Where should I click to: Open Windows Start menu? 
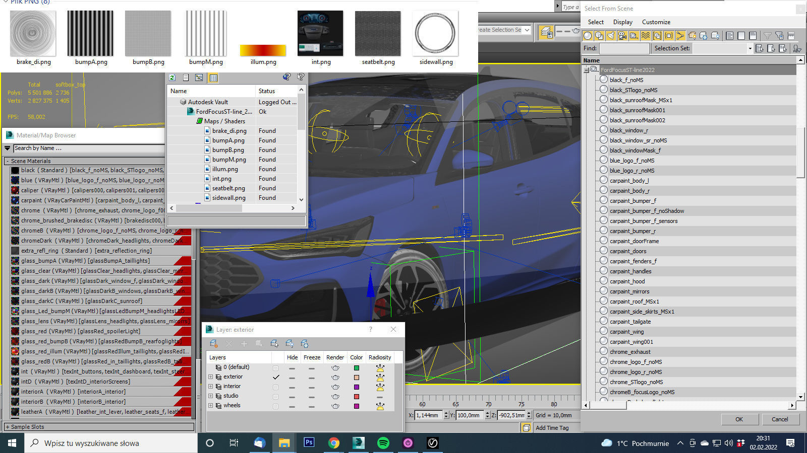click(x=12, y=443)
